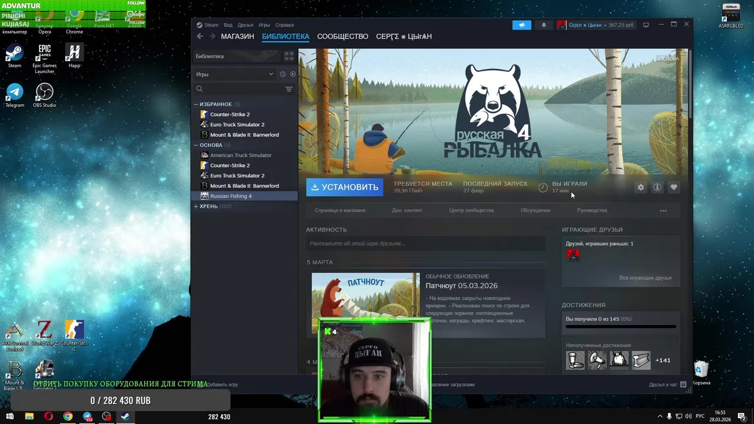
Task: Go to МАГАЗИН tab
Action: click(237, 37)
